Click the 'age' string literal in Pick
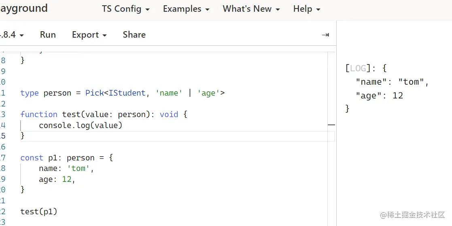 coord(209,93)
